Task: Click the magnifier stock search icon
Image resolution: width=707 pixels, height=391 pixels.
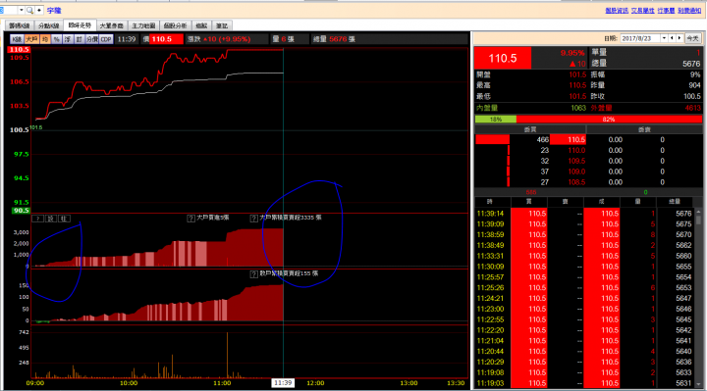Action: 29,10
